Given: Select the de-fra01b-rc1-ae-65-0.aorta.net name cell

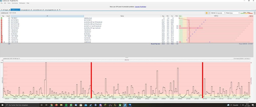Looking at the screenshot, I should (122, 26).
